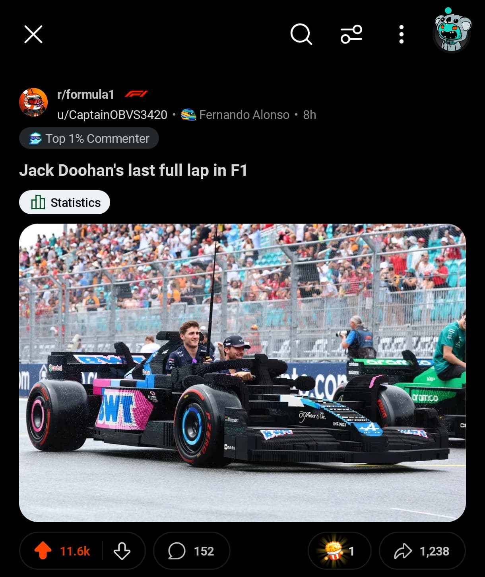Tap the Top 1% Commenter badge
This screenshot has height=577, width=485.
pyautogui.click(x=89, y=138)
